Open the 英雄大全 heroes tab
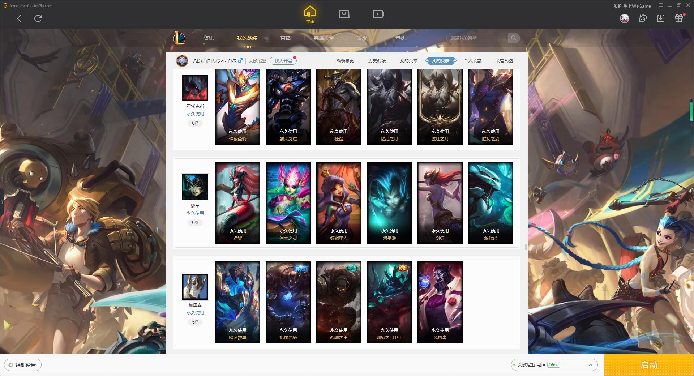Screen dimensions: 694x376 (324, 38)
